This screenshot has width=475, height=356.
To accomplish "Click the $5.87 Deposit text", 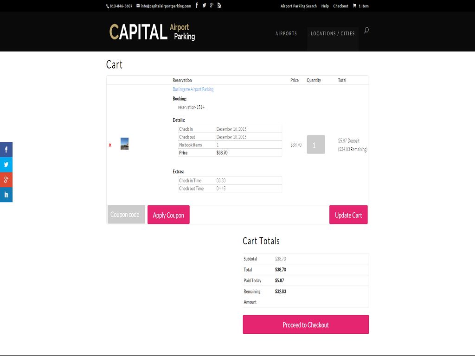I will 349,141.
